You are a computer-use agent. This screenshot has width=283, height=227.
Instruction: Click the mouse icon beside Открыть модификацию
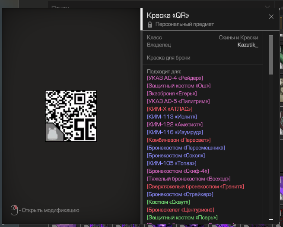click(14, 210)
